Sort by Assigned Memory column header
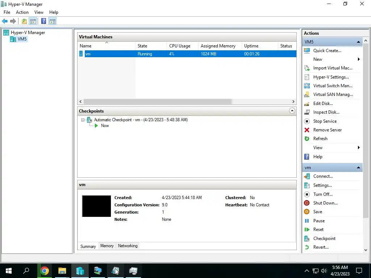 click(220, 46)
